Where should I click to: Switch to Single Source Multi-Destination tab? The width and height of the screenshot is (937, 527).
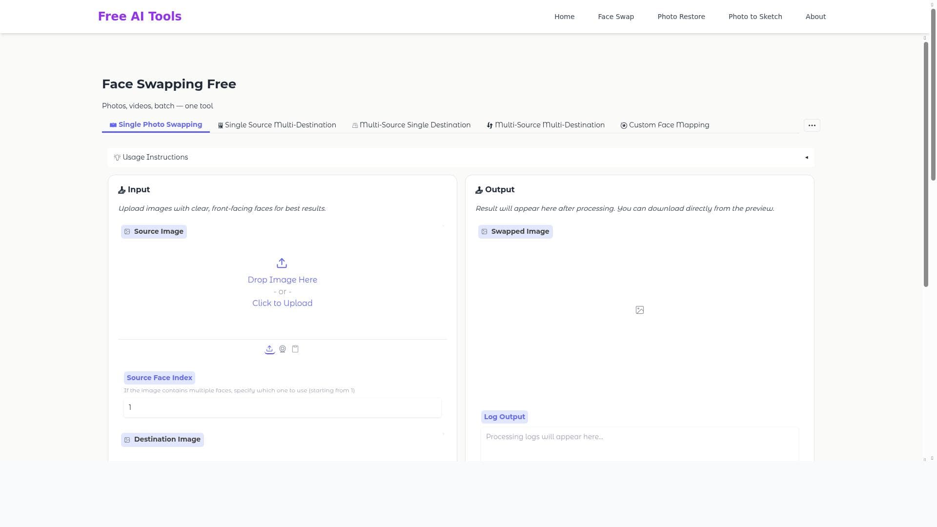tap(277, 125)
